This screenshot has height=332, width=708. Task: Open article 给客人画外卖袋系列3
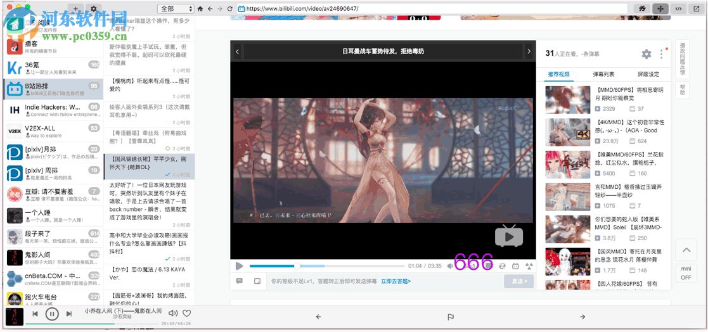150,113
